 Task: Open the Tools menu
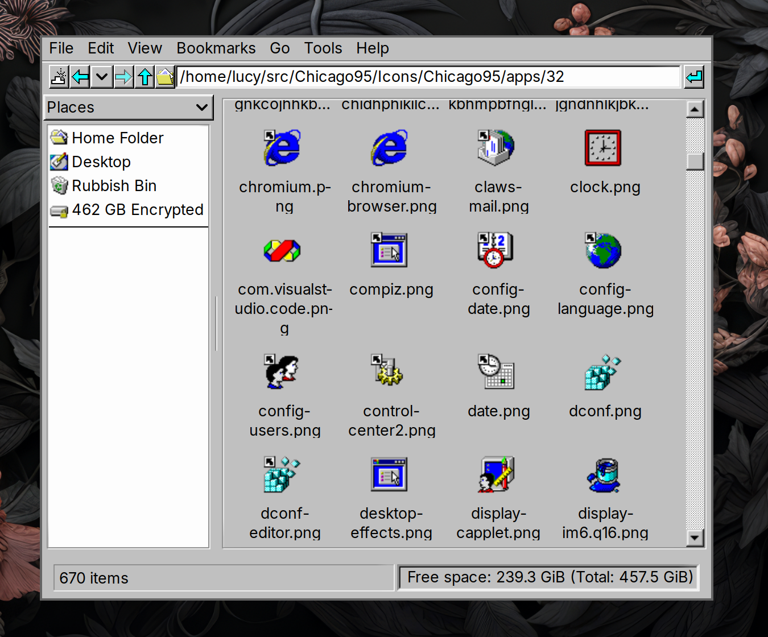[x=323, y=48]
